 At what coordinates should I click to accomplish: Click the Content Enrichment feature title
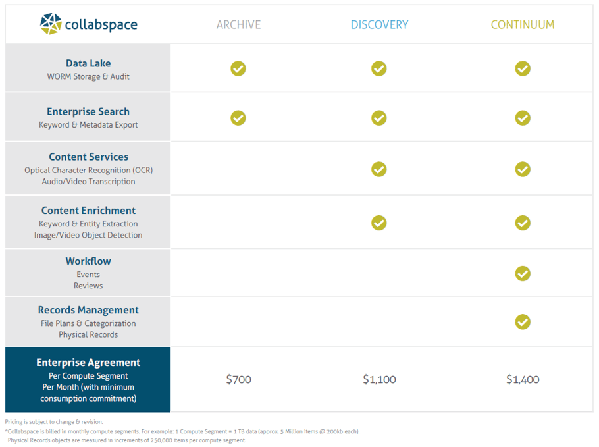[x=88, y=211]
